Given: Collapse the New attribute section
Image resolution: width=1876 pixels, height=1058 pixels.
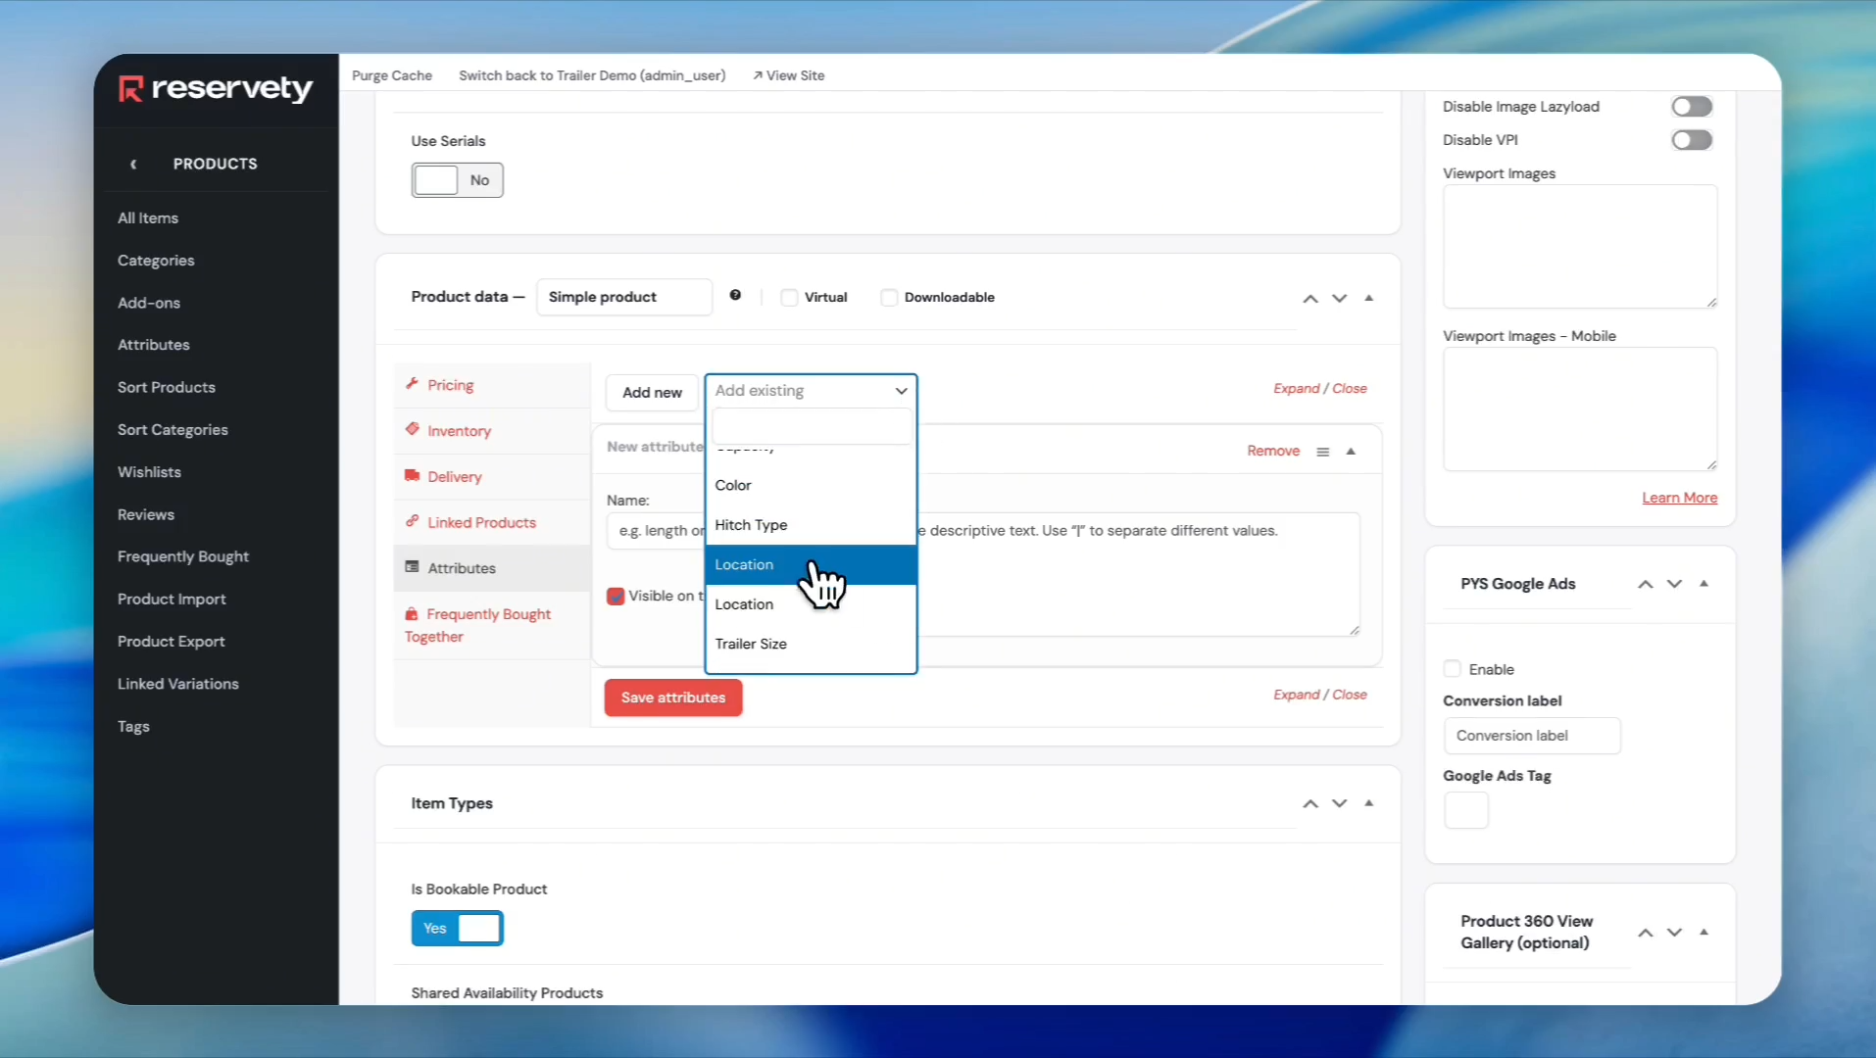Looking at the screenshot, I should coord(1351,452).
